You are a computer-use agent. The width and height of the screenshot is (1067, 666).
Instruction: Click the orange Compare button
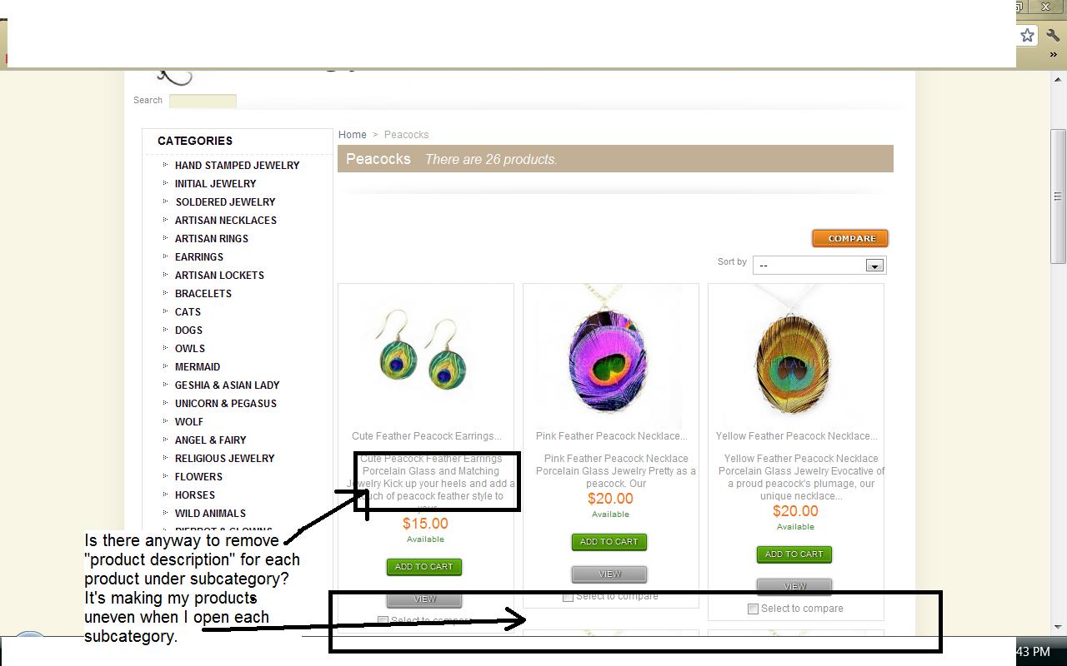[850, 238]
